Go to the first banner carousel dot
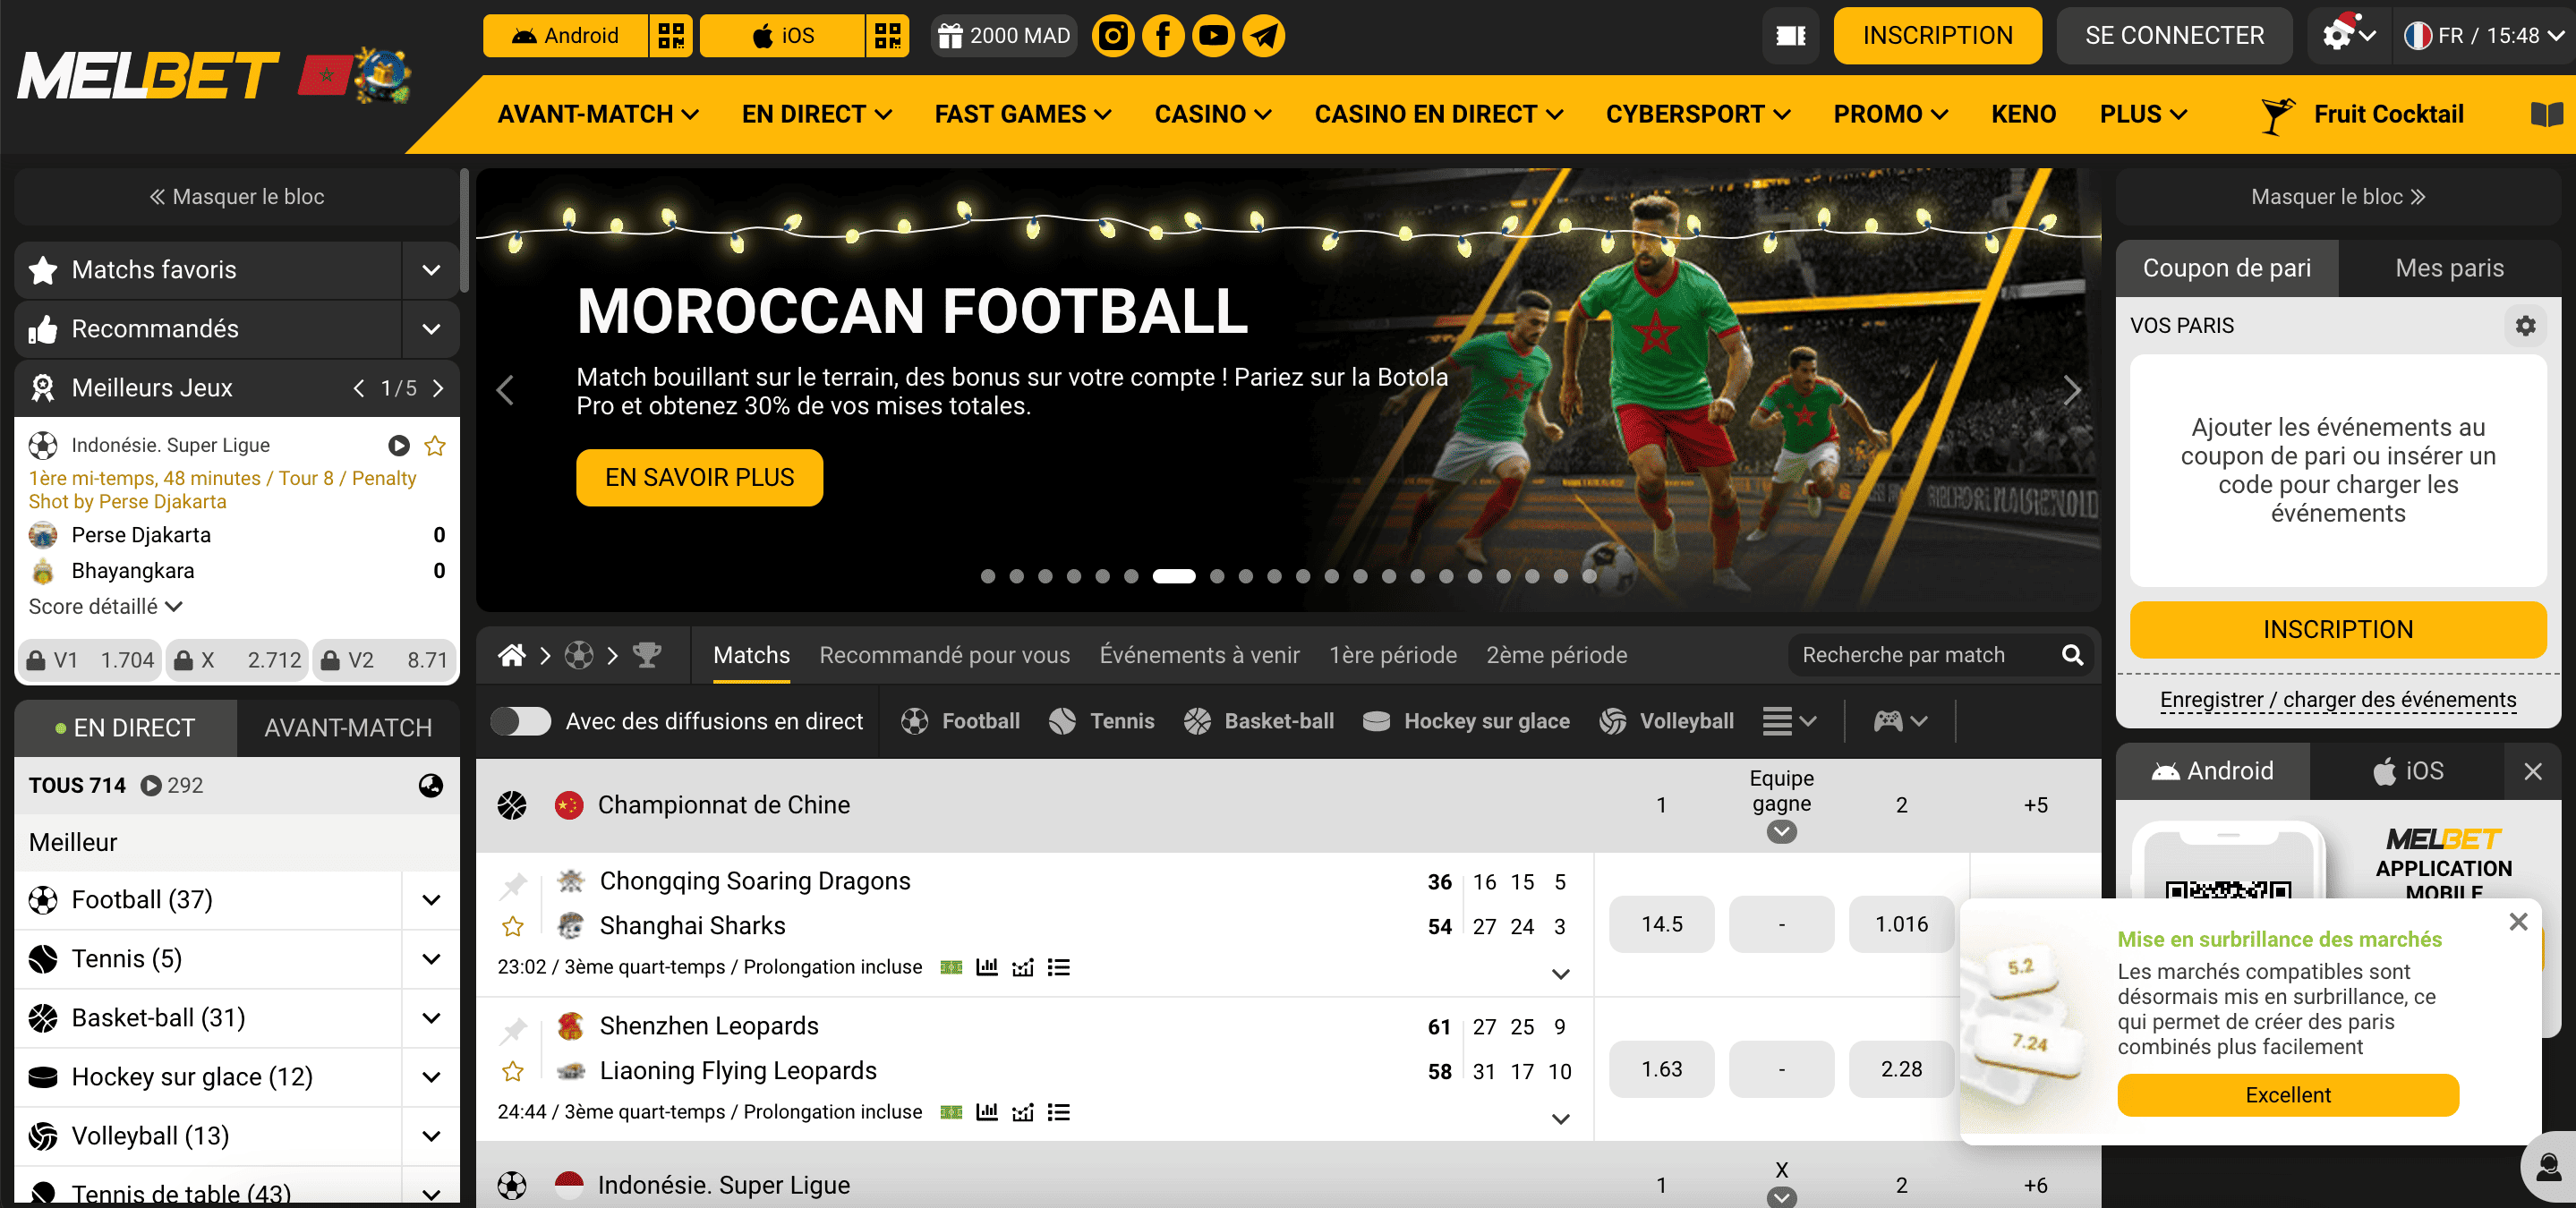Viewport: 2576px width, 1208px height. click(988, 576)
